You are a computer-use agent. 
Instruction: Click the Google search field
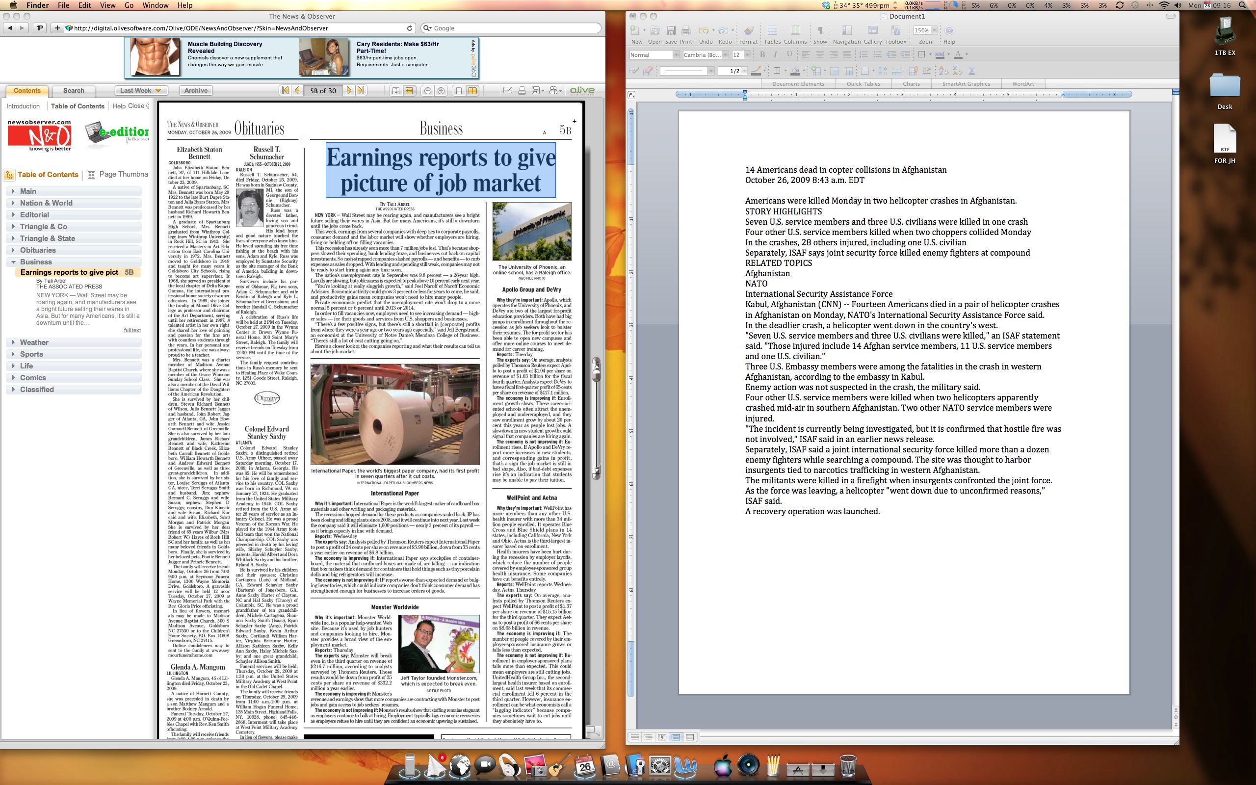511,28
